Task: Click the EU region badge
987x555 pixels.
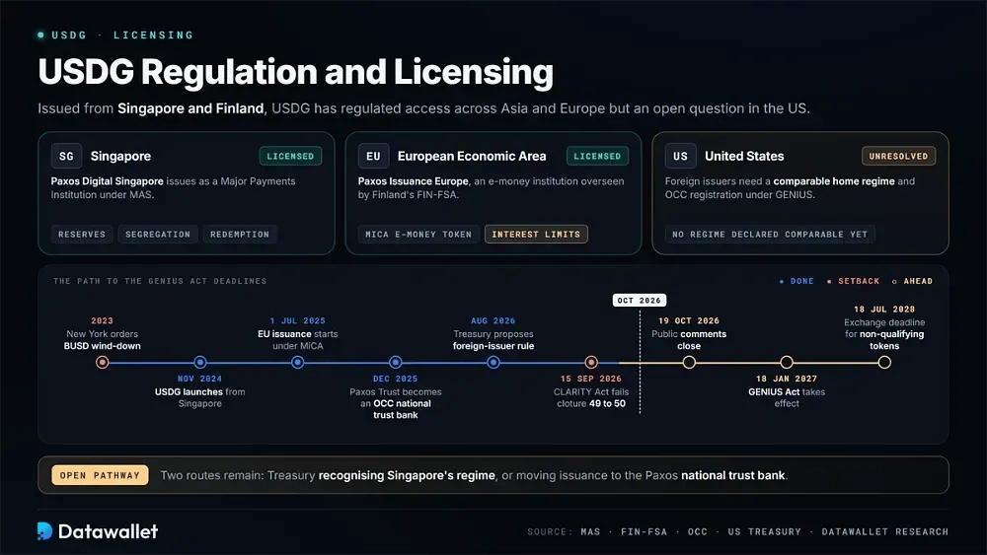Action: 373,156
